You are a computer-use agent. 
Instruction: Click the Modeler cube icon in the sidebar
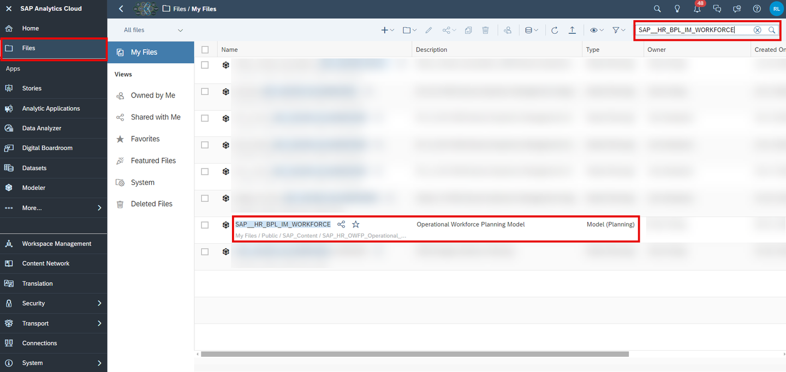click(9, 188)
